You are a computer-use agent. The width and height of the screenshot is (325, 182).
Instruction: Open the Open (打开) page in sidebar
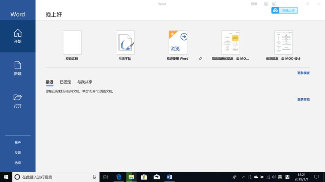[18, 101]
